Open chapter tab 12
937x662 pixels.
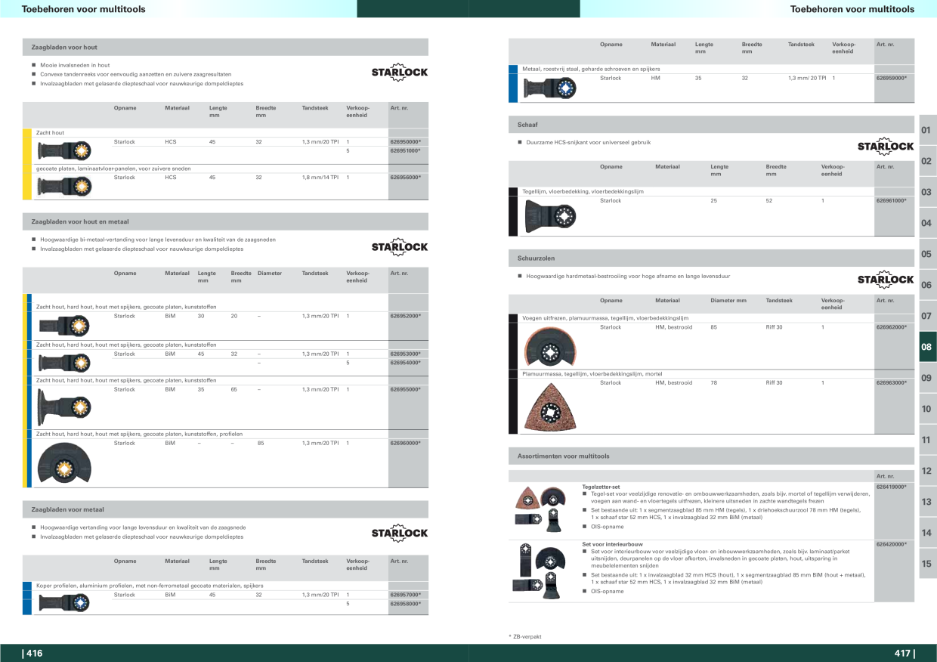coord(926,471)
